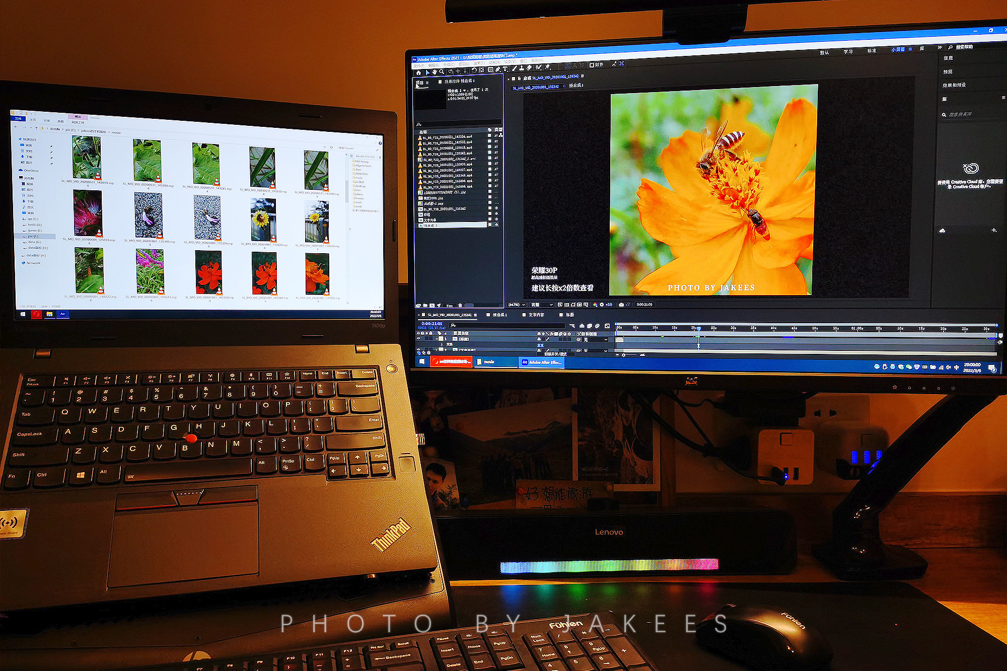The height and width of the screenshot is (671, 1007).
Task: Toggle visibility eye of layer 1 in timeline
Action: pyautogui.click(x=418, y=338)
